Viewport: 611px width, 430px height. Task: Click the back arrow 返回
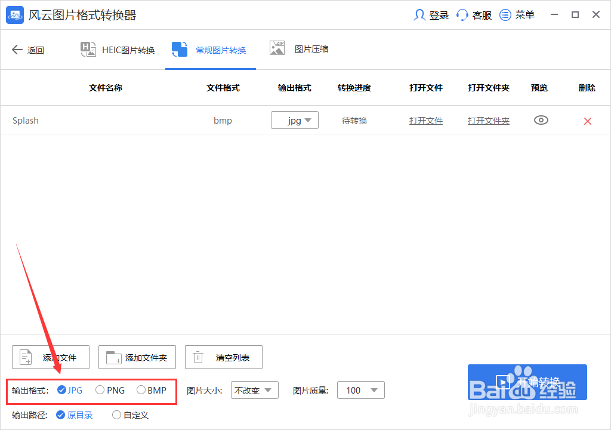coord(18,50)
